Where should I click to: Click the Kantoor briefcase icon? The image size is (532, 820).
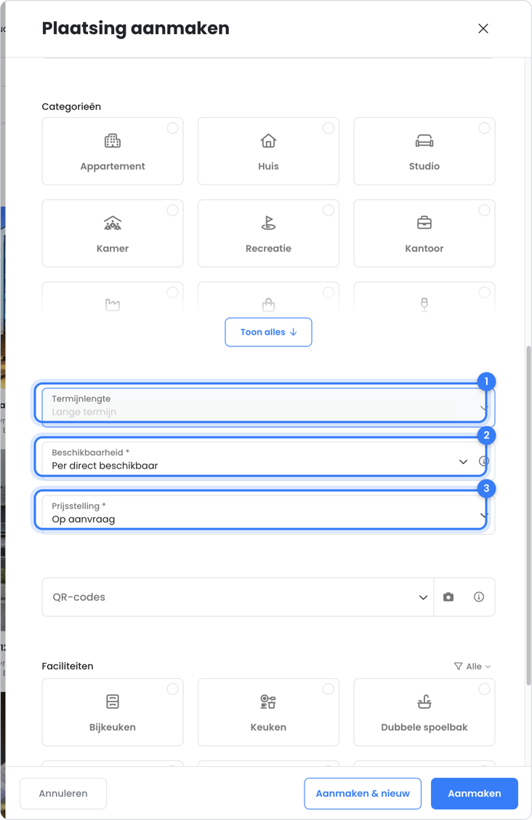pos(424,223)
